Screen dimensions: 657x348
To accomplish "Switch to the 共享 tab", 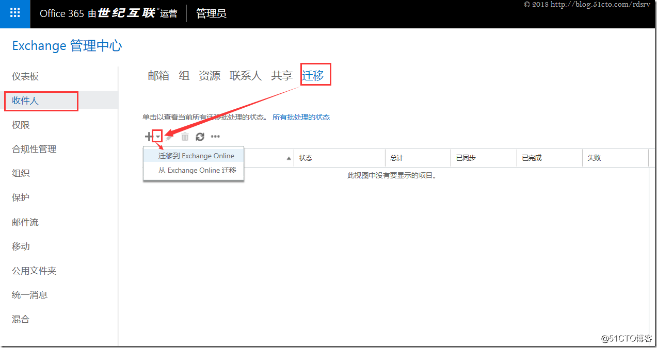I will pos(282,76).
